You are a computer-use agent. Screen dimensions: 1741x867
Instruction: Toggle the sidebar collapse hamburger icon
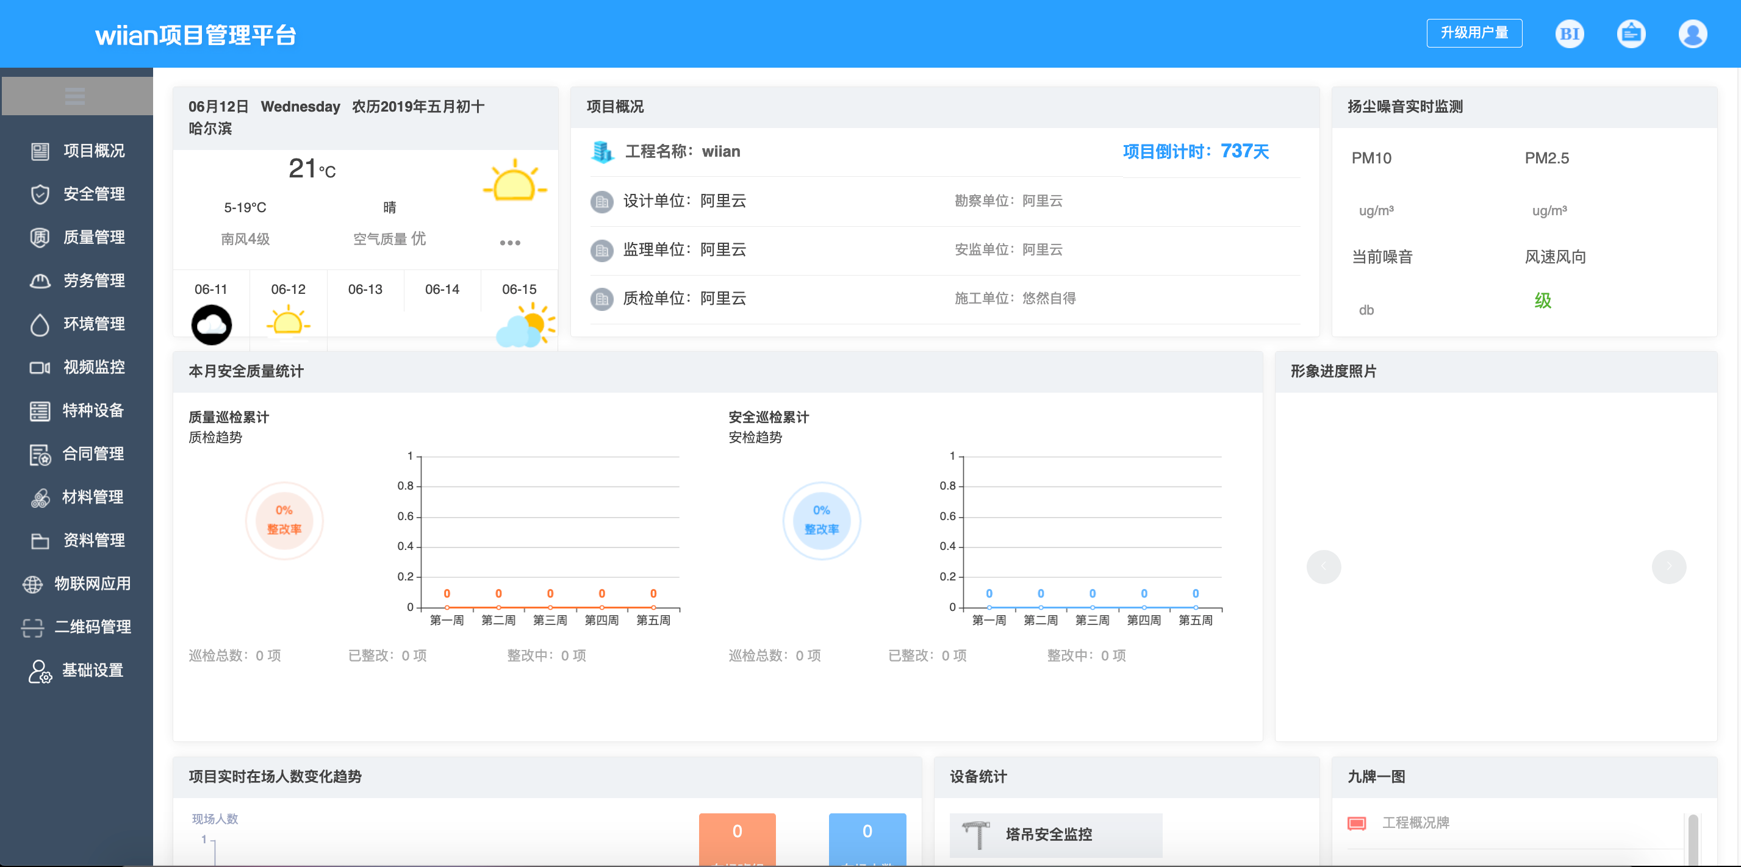point(75,96)
